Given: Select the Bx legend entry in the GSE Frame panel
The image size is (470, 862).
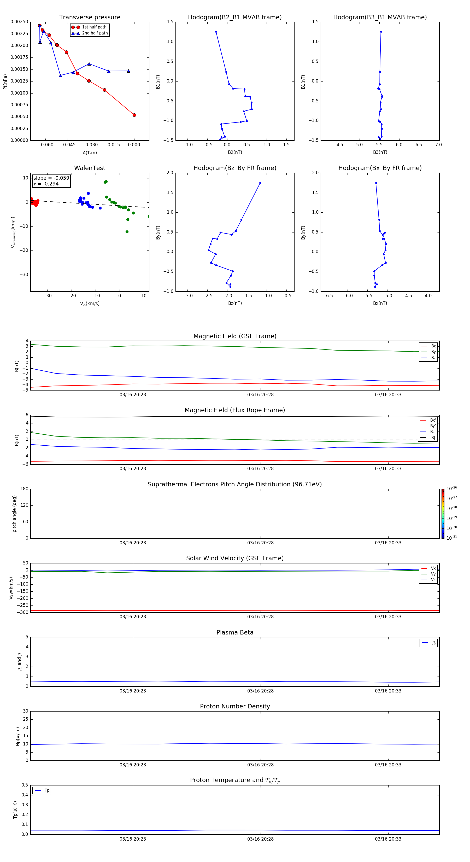Looking at the screenshot, I should 428,346.
